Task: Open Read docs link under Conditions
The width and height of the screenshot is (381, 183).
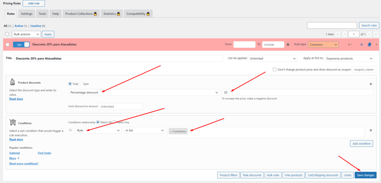Action: coord(16,139)
